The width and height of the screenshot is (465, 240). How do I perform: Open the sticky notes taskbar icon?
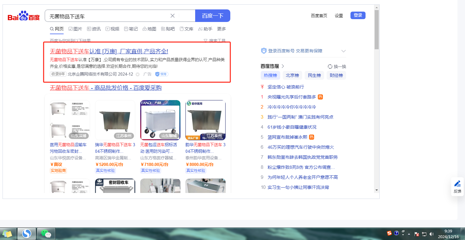8,234
